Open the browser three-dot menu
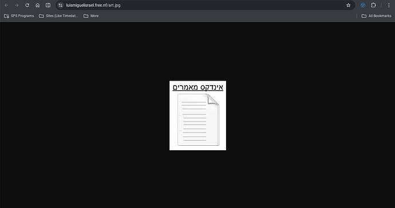Viewport: 395px width, 208px height. pyautogui.click(x=389, y=5)
